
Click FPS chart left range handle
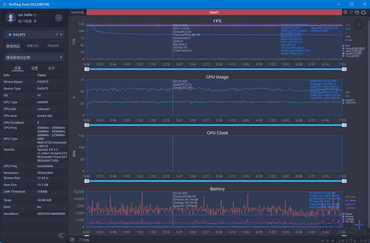coord(87,69)
